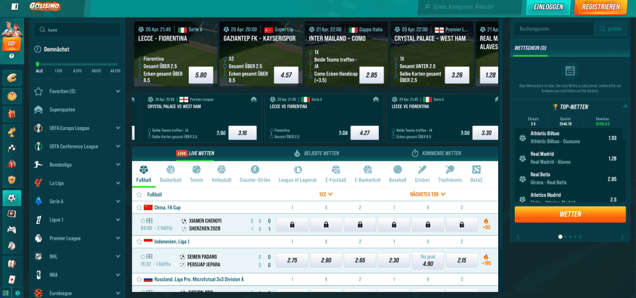Switch to the LIVE WETTEN tab
The image size is (636, 298).
point(195,153)
